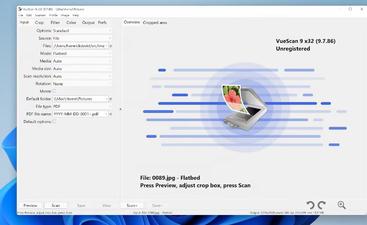Close the VueScan window
Screen dimensions: 367x225
point(362,9)
